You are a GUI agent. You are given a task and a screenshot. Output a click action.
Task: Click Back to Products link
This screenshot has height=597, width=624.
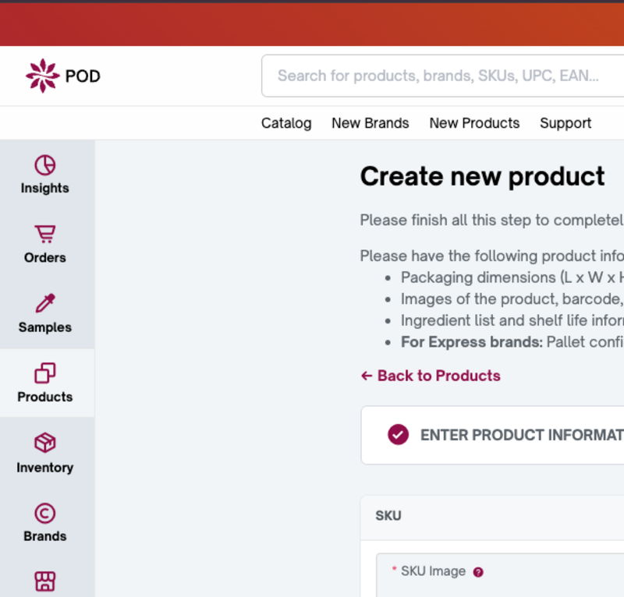point(431,376)
